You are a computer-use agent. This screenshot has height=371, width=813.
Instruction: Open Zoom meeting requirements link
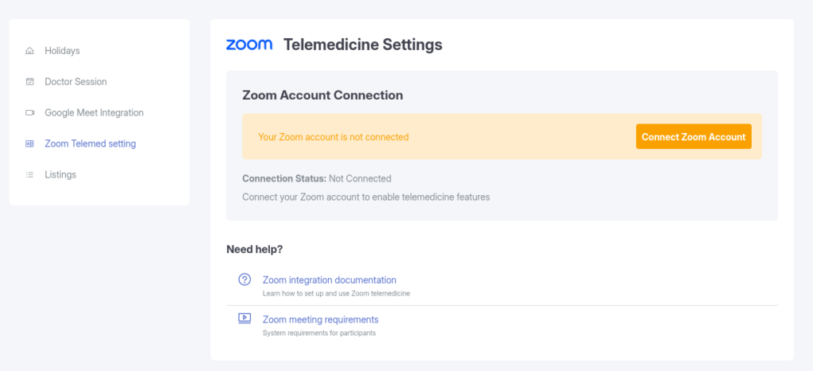click(x=321, y=319)
